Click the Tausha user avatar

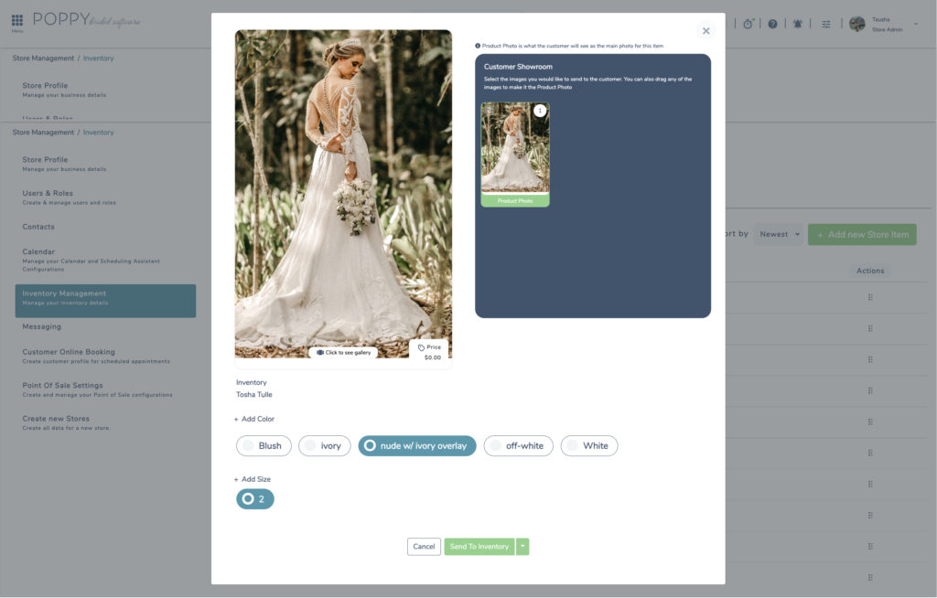coord(856,24)
